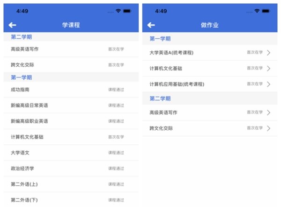The height and width of the screenshot is (210, 281).
Task: Tap chevron beside 高级英语写作 homework row
Action: tap(268, 112)
